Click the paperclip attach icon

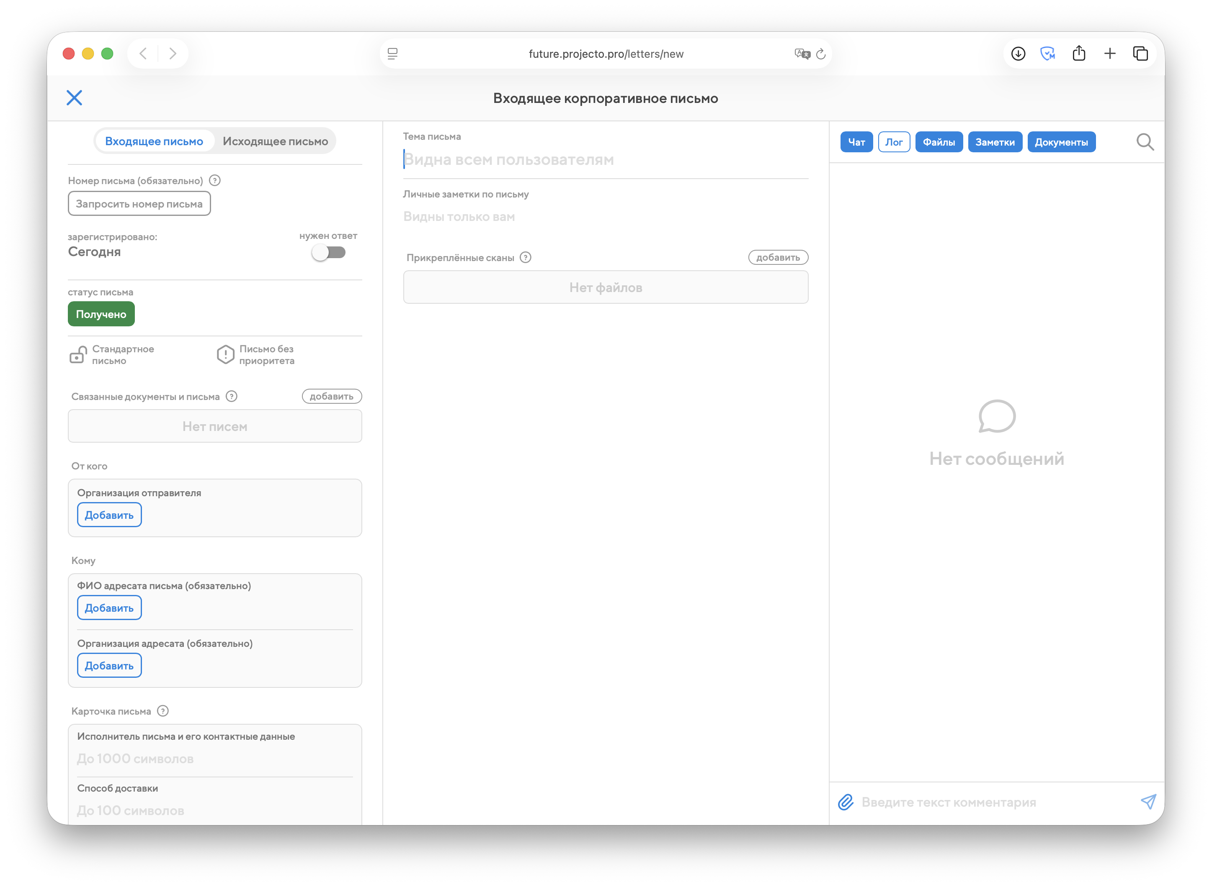tap(846, 802)
